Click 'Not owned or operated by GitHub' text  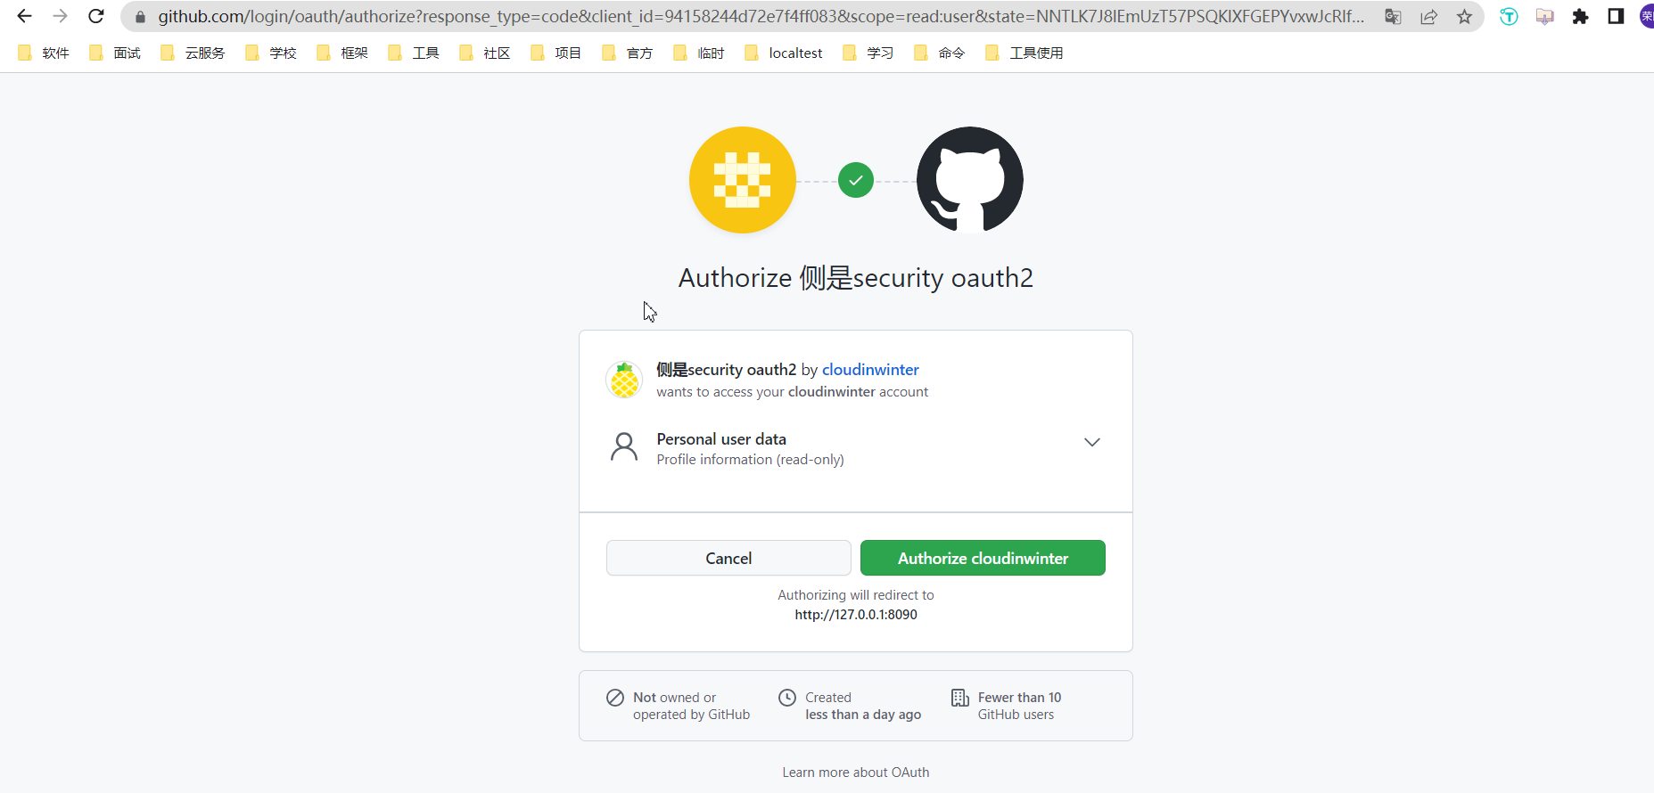(x=692, y=706)
